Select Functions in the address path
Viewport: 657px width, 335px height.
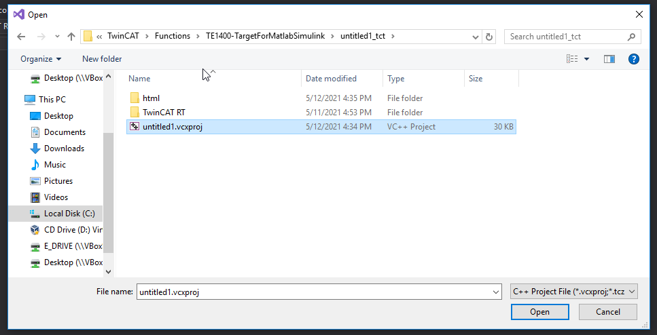(x=172, y=36)
